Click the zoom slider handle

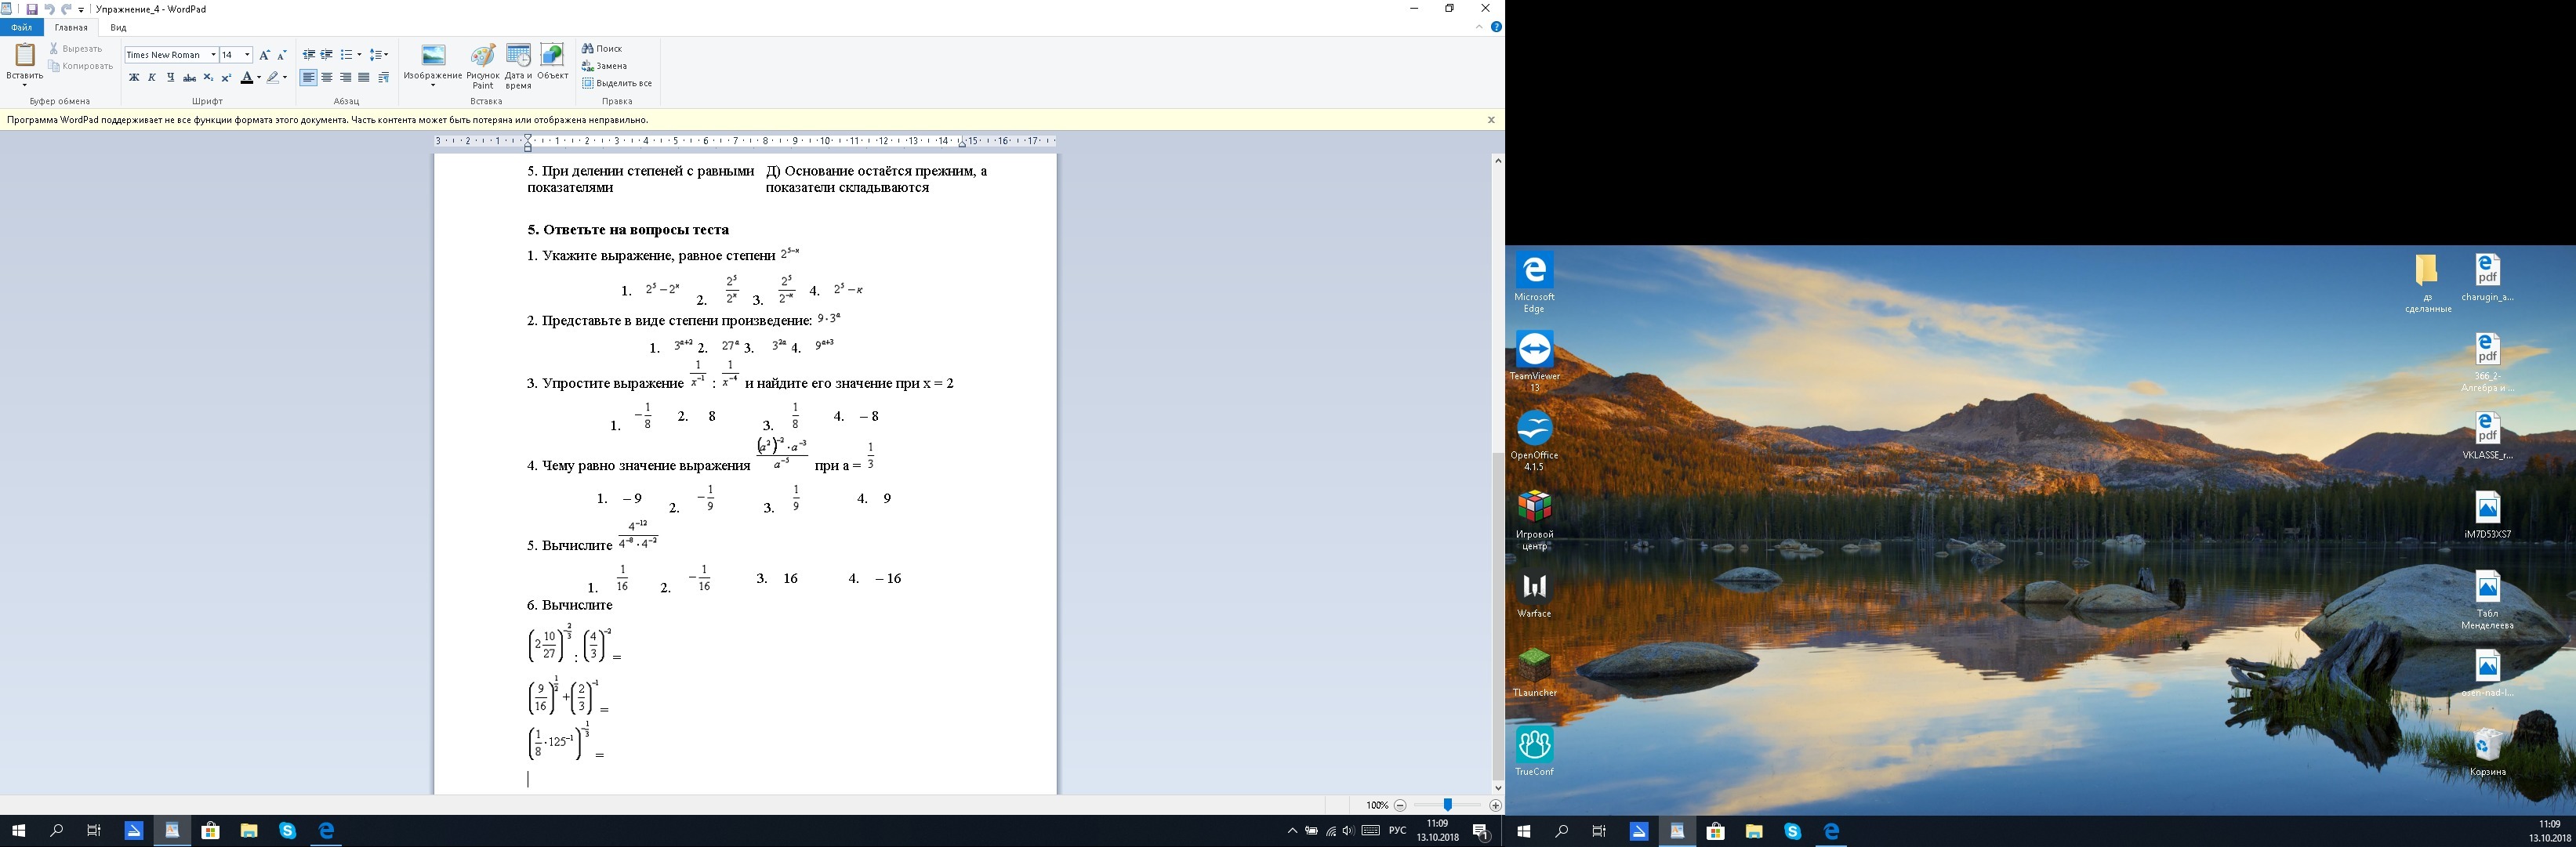pos(1447,805)
